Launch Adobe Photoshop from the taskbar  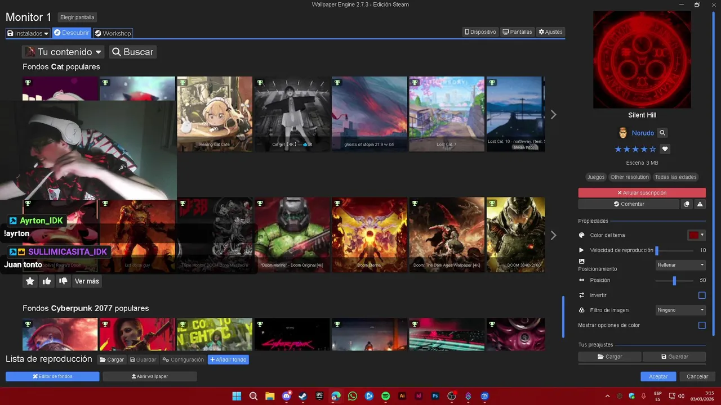click(435, 396)
